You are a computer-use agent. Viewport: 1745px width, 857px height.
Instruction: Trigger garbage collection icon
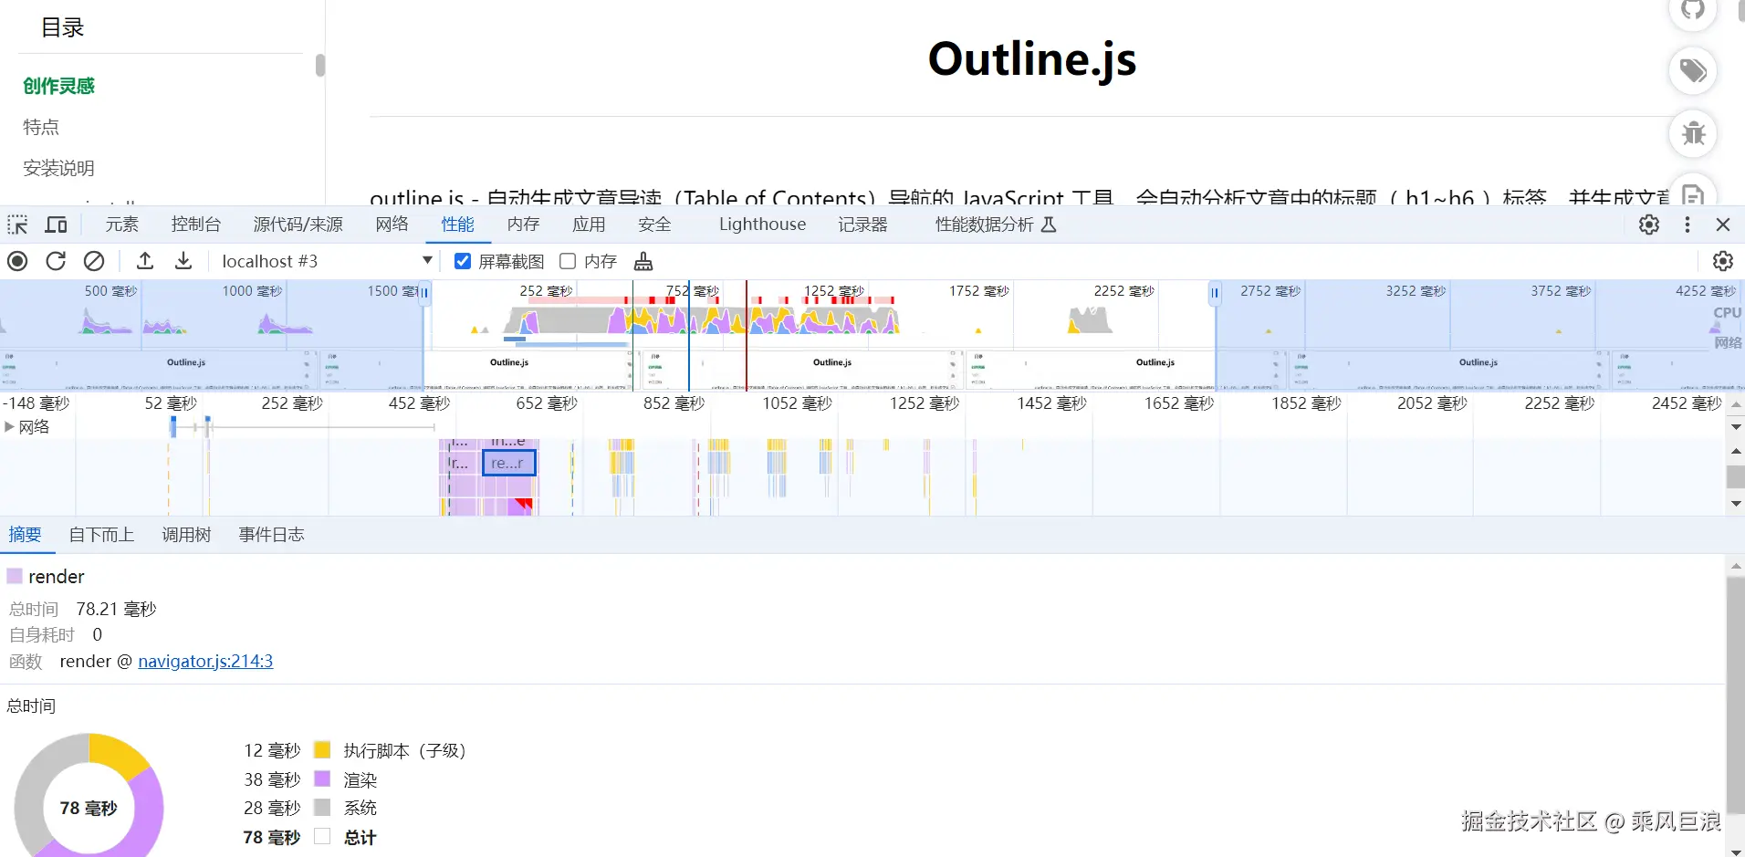(643, 262)
